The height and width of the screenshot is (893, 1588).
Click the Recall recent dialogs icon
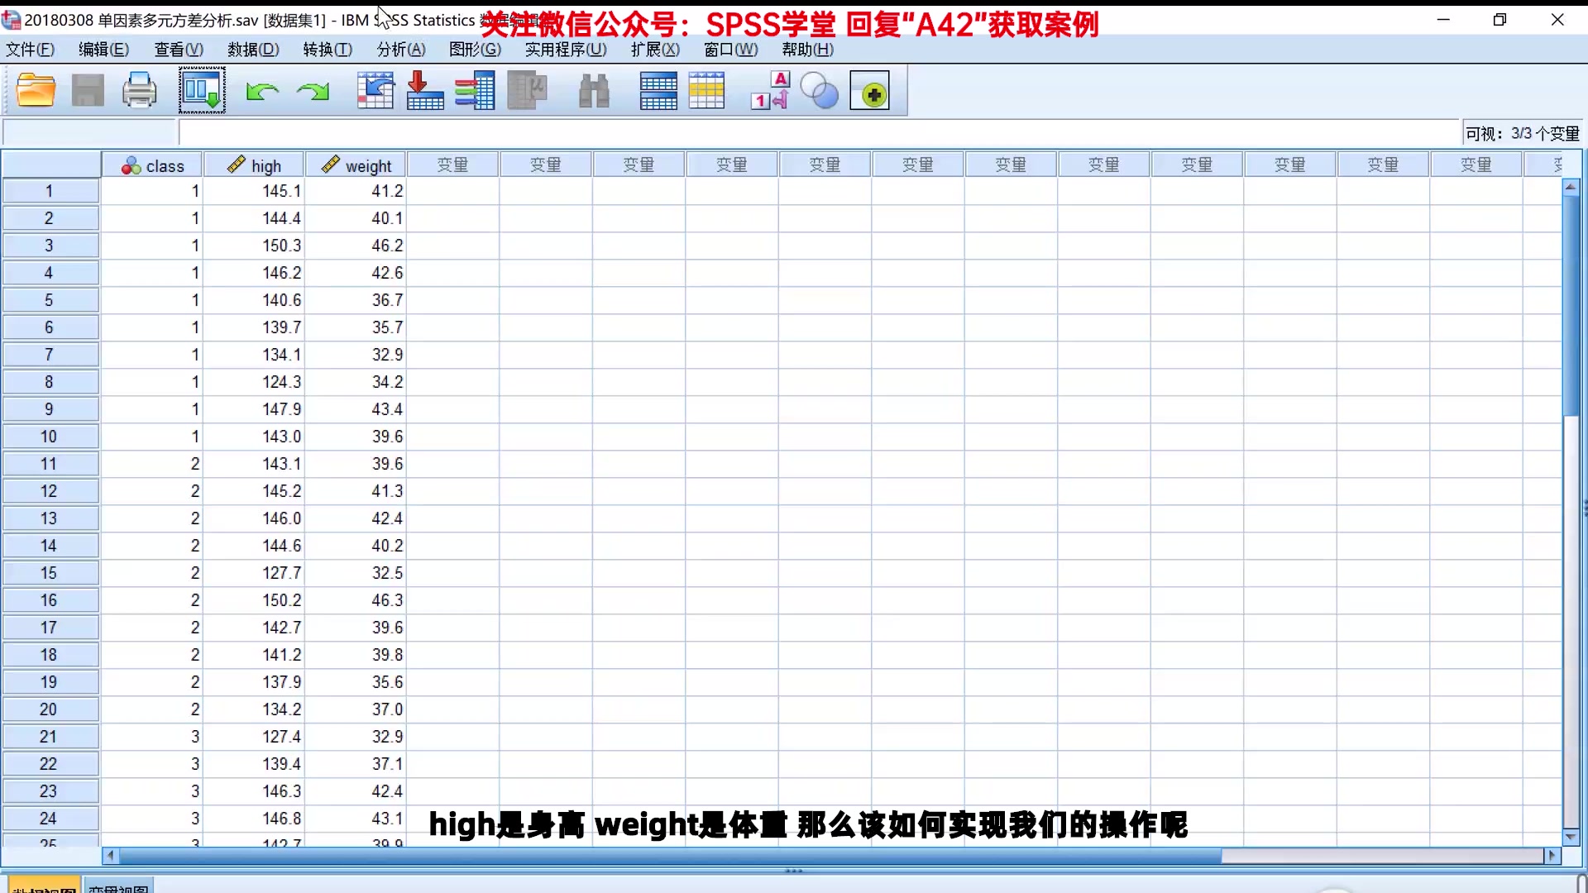[x=202, y=91]
